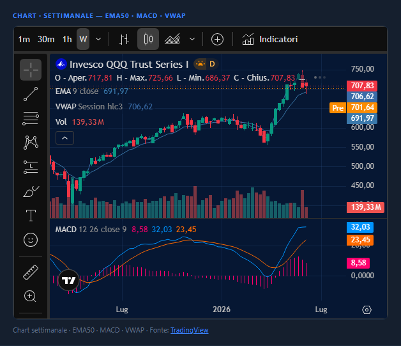The width and height of the screenshot is (401, 346).
Task: Open the emoji icons tool
Action: pyautogui.click(x=31, y=240)
